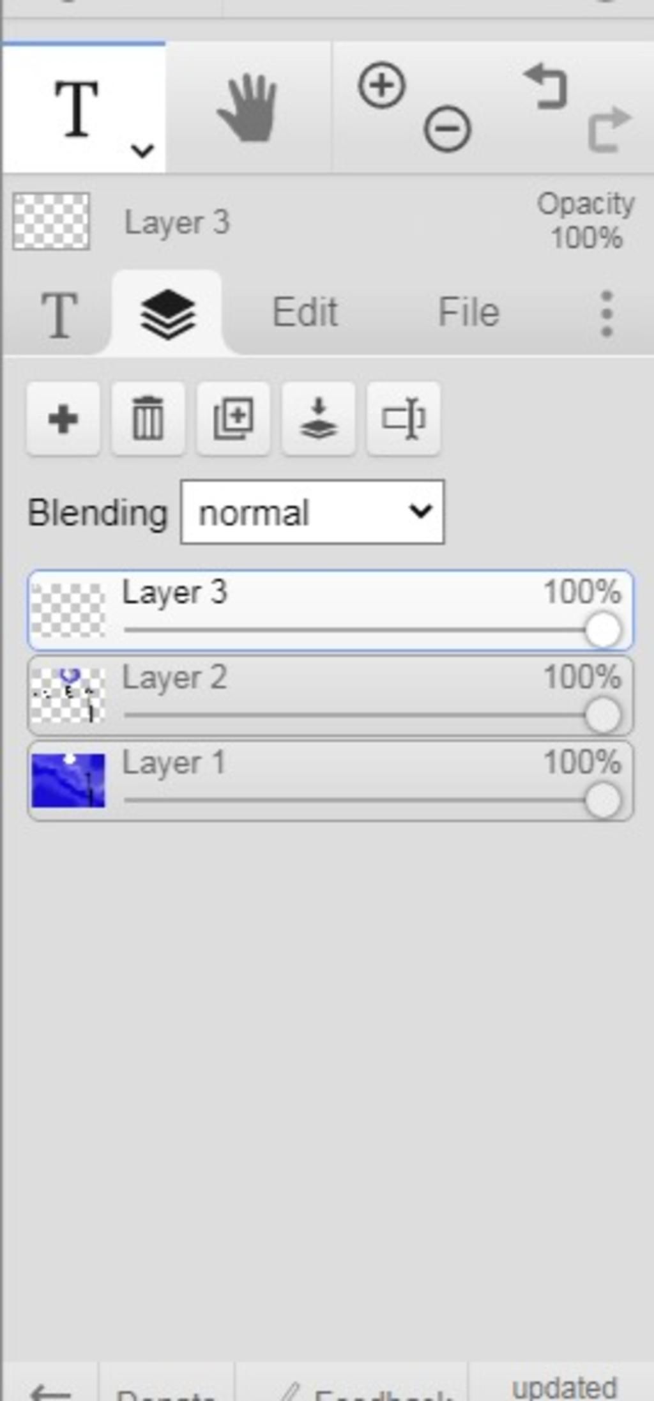Open the Blending mode dropdown
The width and height of the screenshot is (654, 1401).
tap(312, 512)
